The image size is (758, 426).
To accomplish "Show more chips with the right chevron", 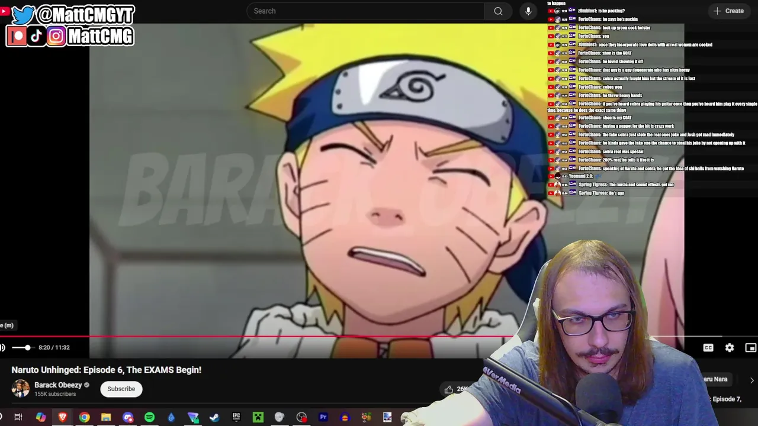I will [751, 380].
